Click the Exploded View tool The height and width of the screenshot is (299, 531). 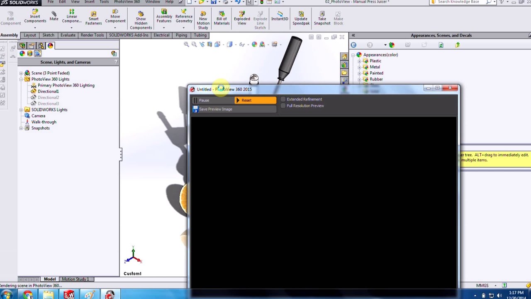point(242,18)
